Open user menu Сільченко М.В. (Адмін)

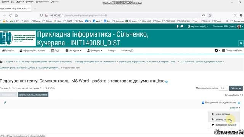click(x=228, y=27)
